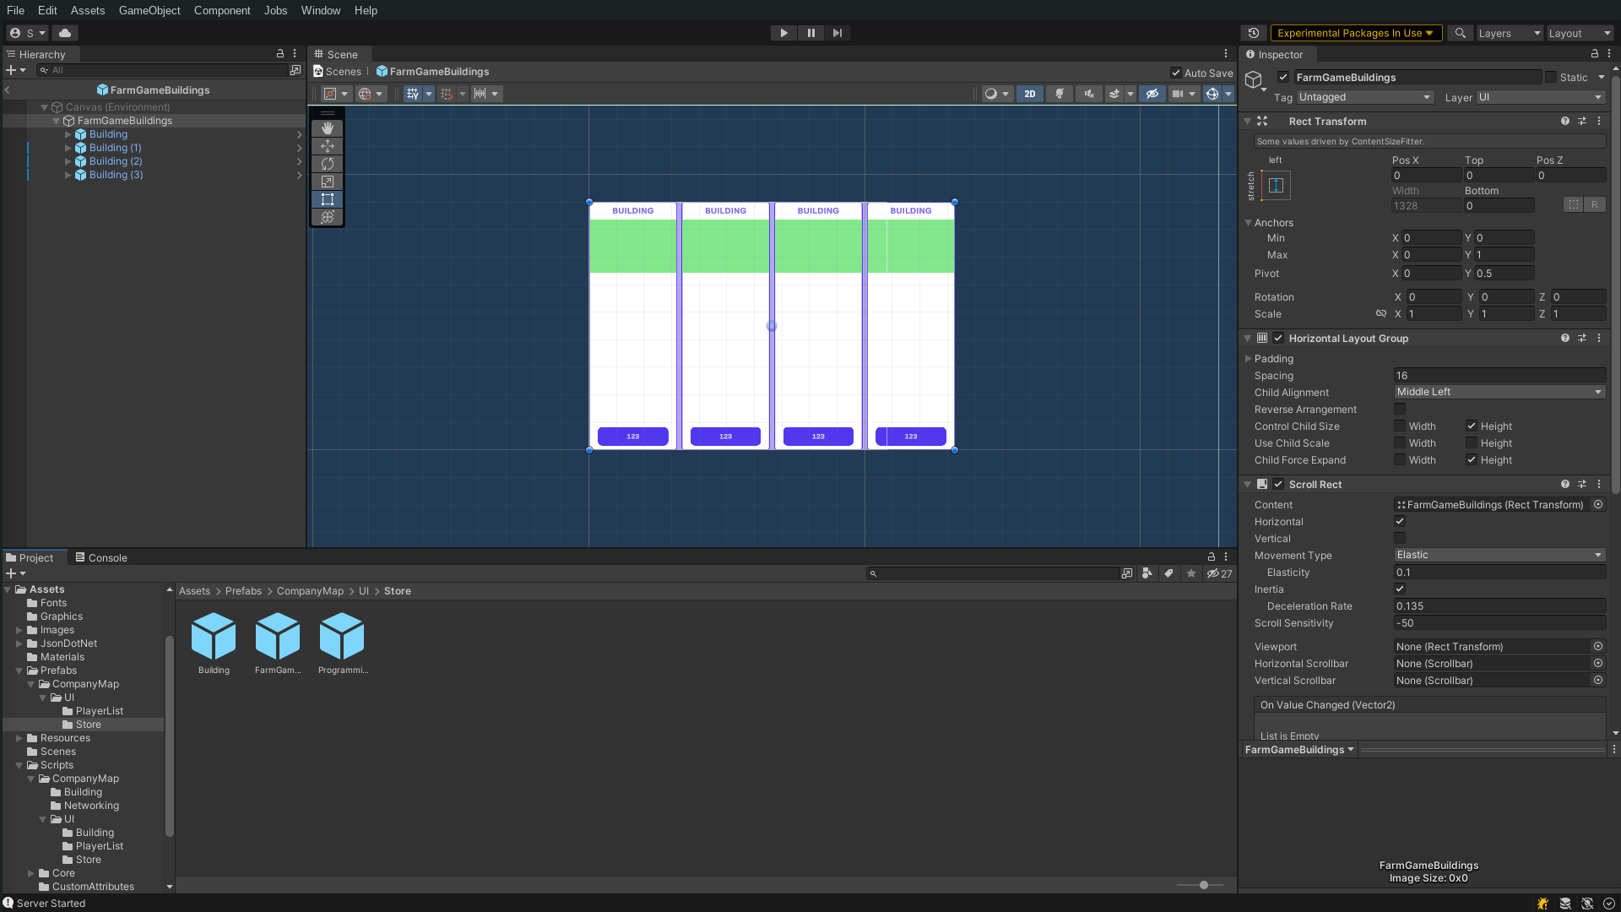Enable the Vertical scroll checkbox
Viewport: 1621px width, 912px height.
[x=1400, y=539]
